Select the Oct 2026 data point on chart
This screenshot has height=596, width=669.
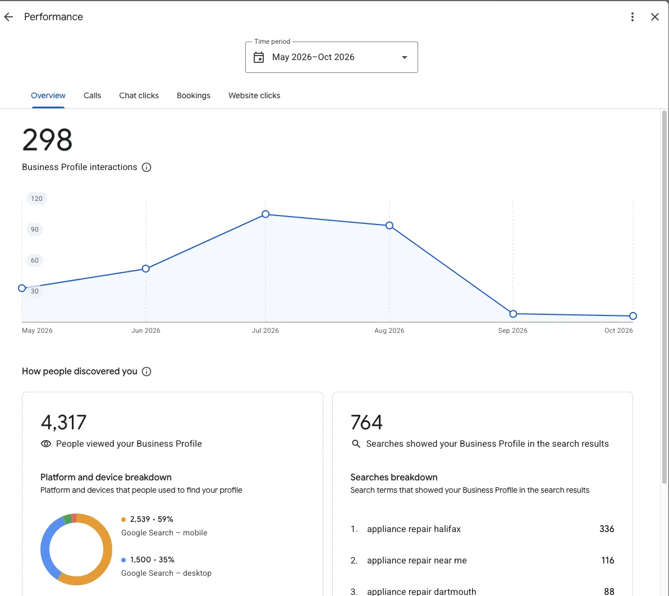[x=633, y=316]
